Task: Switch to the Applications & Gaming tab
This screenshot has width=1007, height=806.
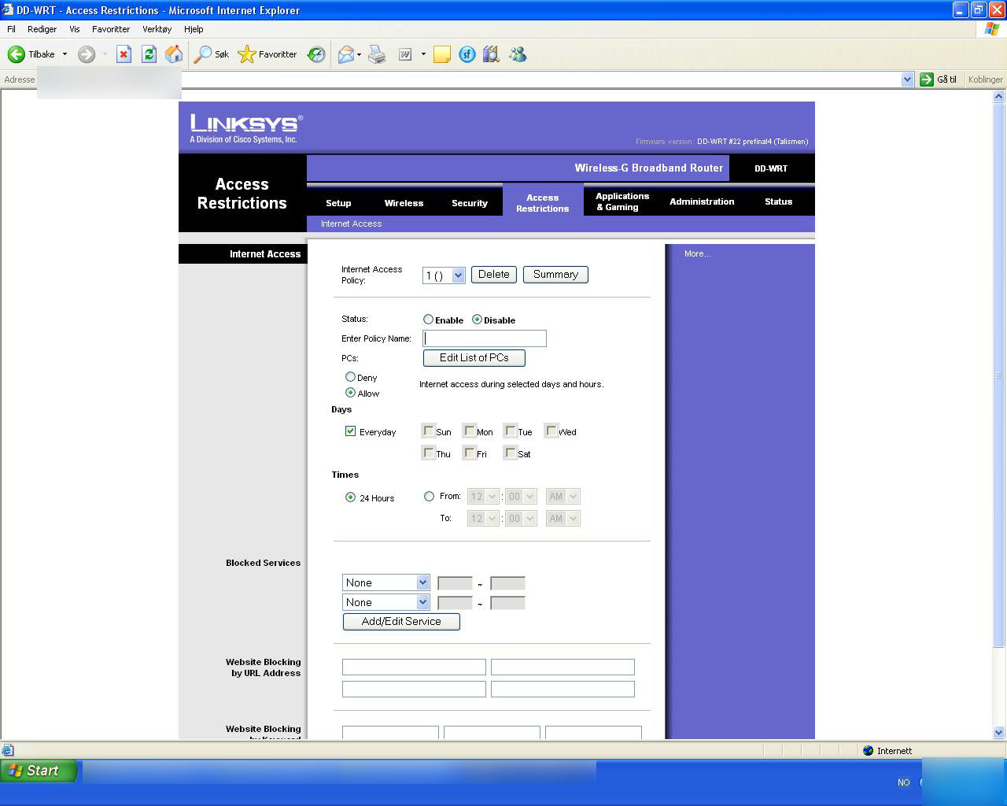Action: pos(622,201)
